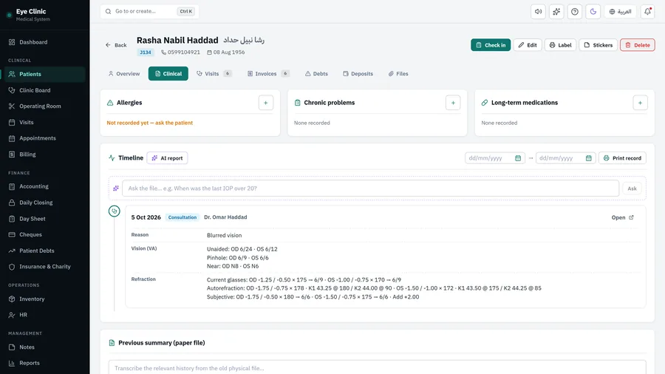Click the Print record button
The height and width of the screenshot is (374, 665).
point(622,158)
